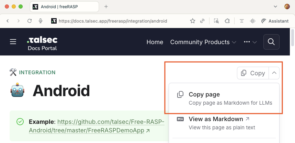Click the copy link icon in toolbar
The width and height of the screenshot is (295, 143).
(203, 21)
